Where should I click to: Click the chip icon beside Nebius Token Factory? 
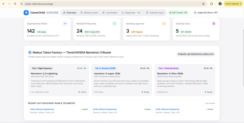[x=30, y=52]
